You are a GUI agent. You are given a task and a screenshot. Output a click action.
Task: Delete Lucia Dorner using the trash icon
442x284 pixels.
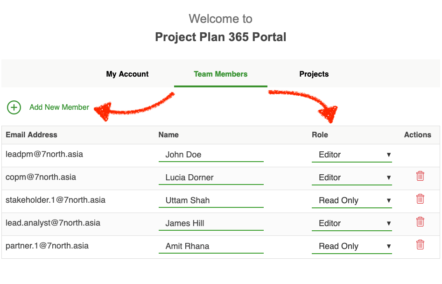pyautogui.click(x=420, y=176)
